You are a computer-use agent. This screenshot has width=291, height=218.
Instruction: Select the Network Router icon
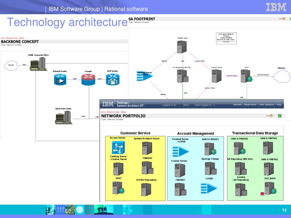tap(60, 79)
